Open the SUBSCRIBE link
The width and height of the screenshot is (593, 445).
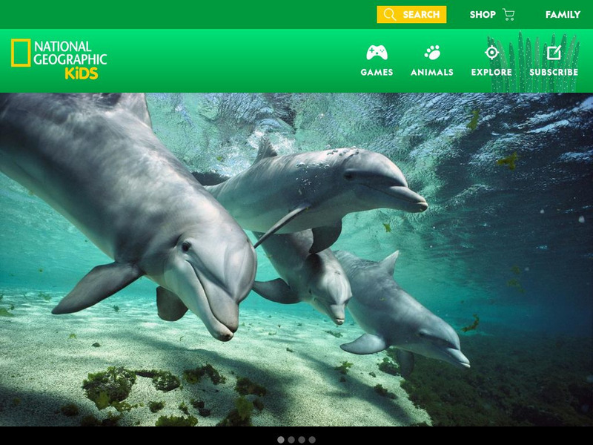click(554, 72)
